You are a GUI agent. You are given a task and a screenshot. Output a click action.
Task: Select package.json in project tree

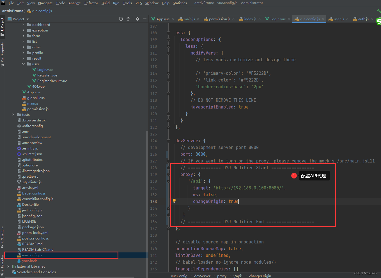pyautogui.click(x=33, y=227)
